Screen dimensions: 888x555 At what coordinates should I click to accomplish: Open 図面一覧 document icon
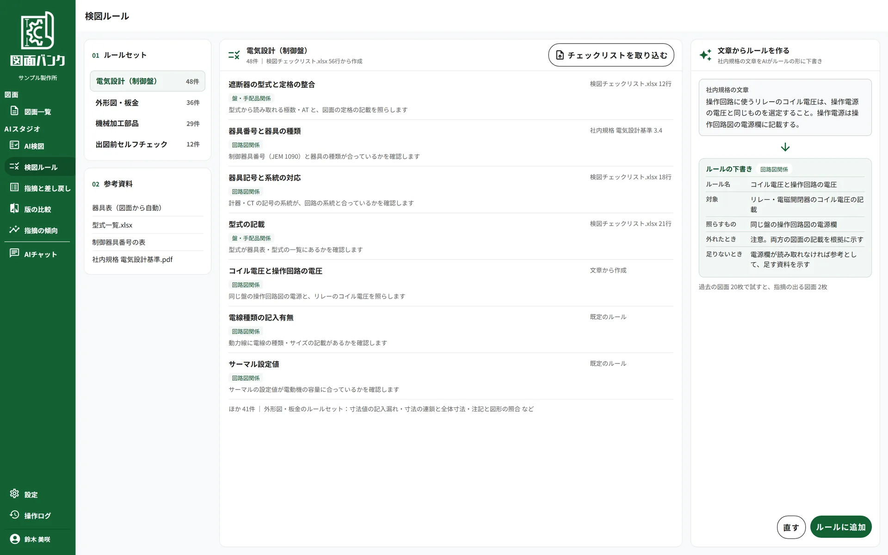tap(14, 111)
